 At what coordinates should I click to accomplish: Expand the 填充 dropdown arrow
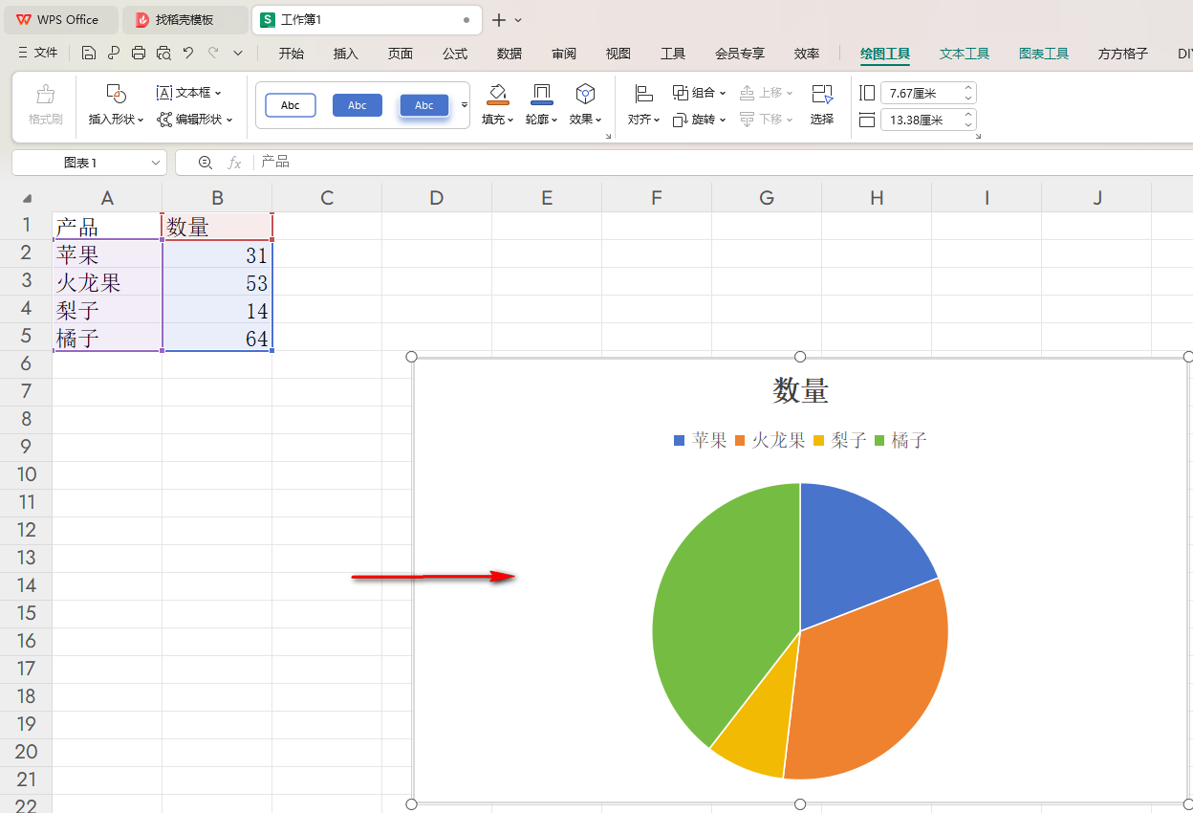[x=510, y=120]
